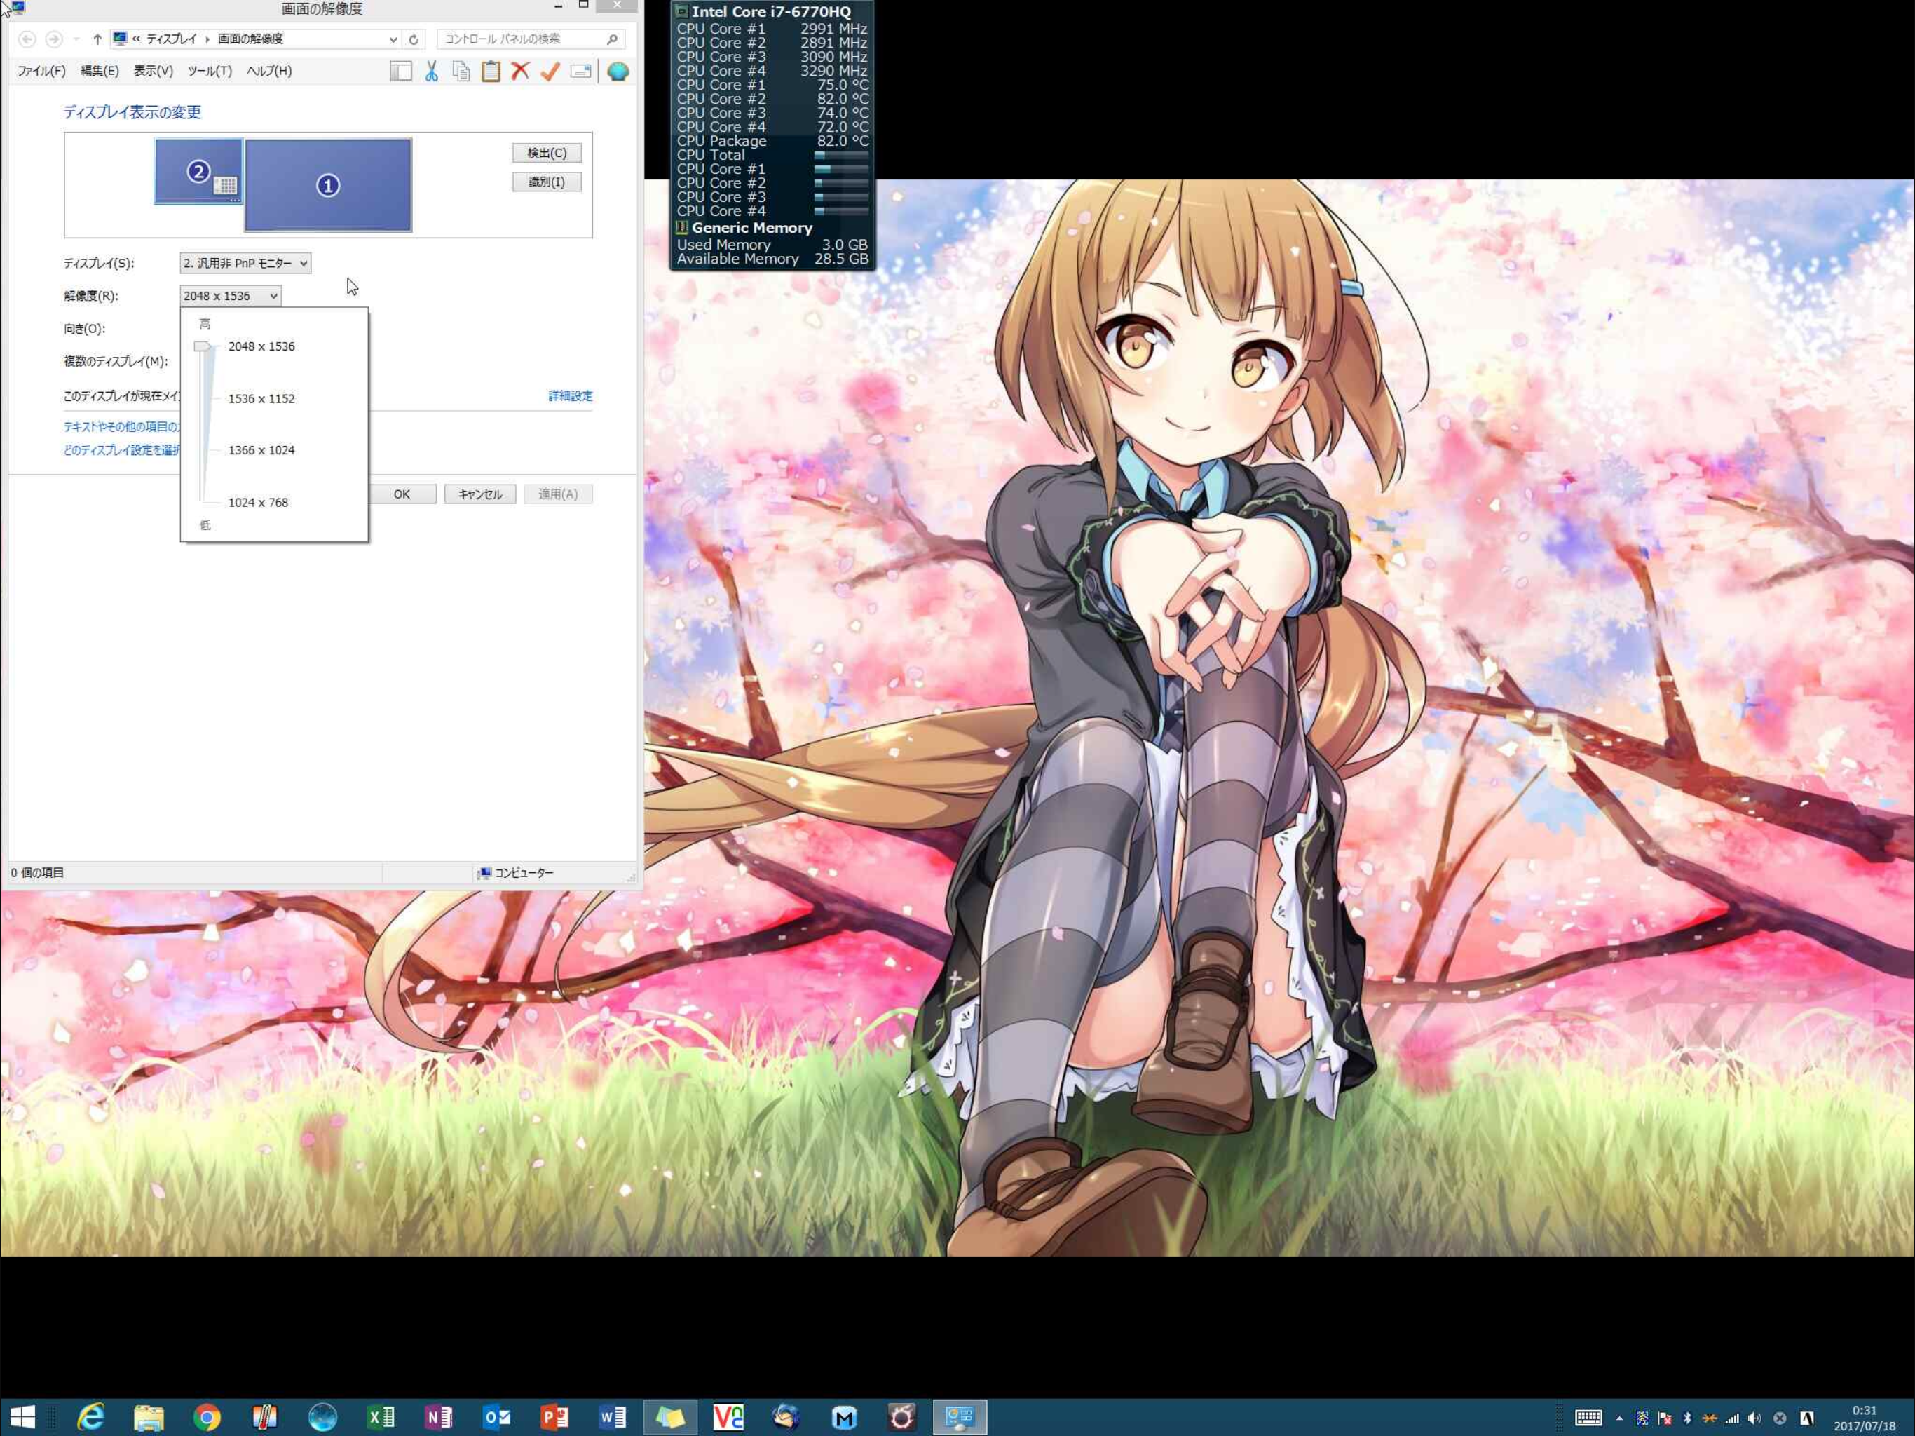Select display 2 thumbnail in monitor preview
The width and height of the screenshot is (1915, 1436).
[198, 172]
